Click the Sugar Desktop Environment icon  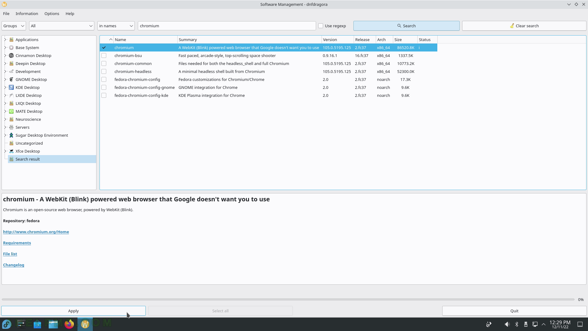(x=11, y=135)
